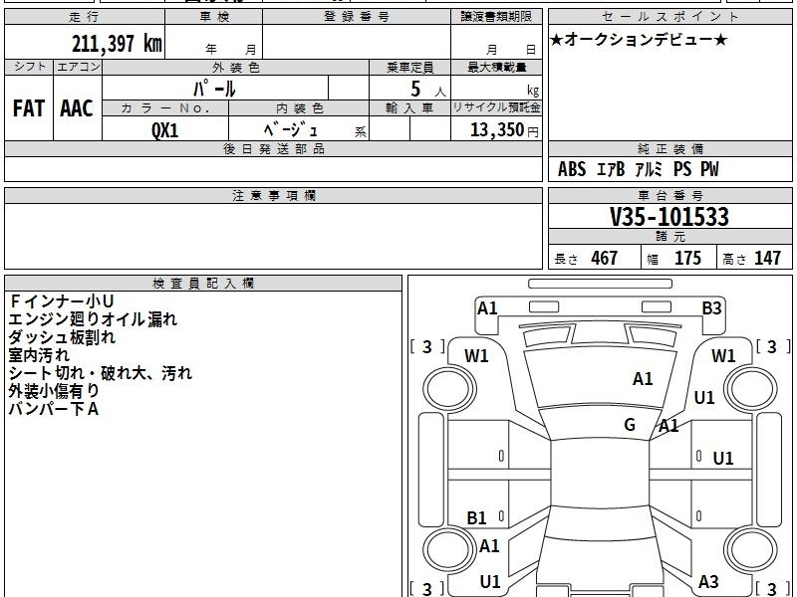
Task: Select the FAT shift value
Action: click(x=29, y=108)
